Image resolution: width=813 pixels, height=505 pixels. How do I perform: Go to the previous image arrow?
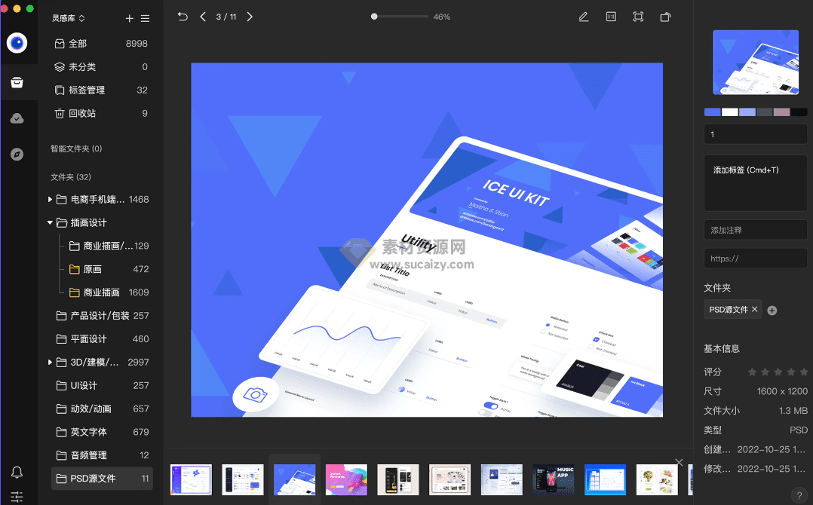[x=203, y=17]
